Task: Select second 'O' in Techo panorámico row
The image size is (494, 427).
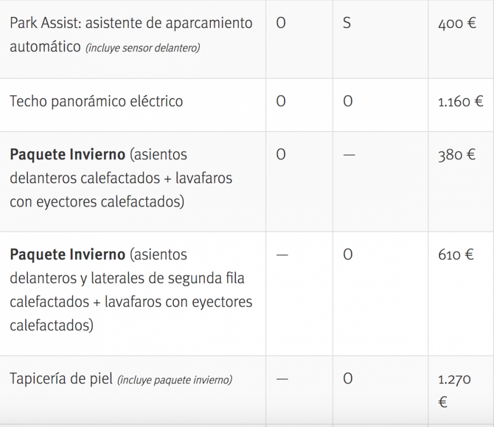Action: 347,102
